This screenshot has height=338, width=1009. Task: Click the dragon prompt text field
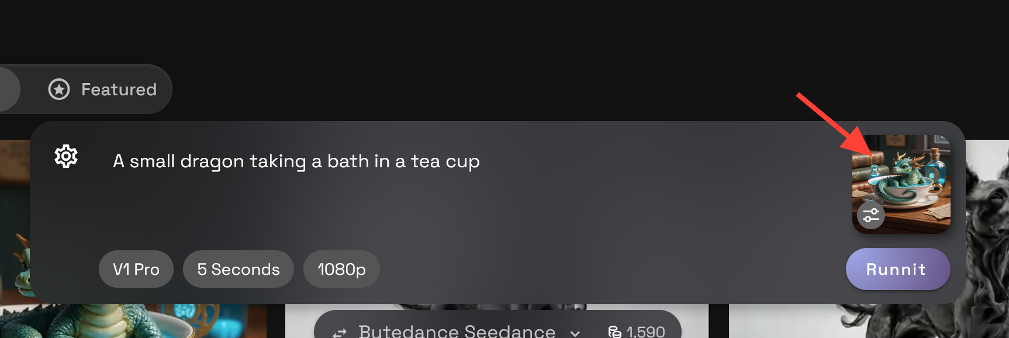[296, 161]
